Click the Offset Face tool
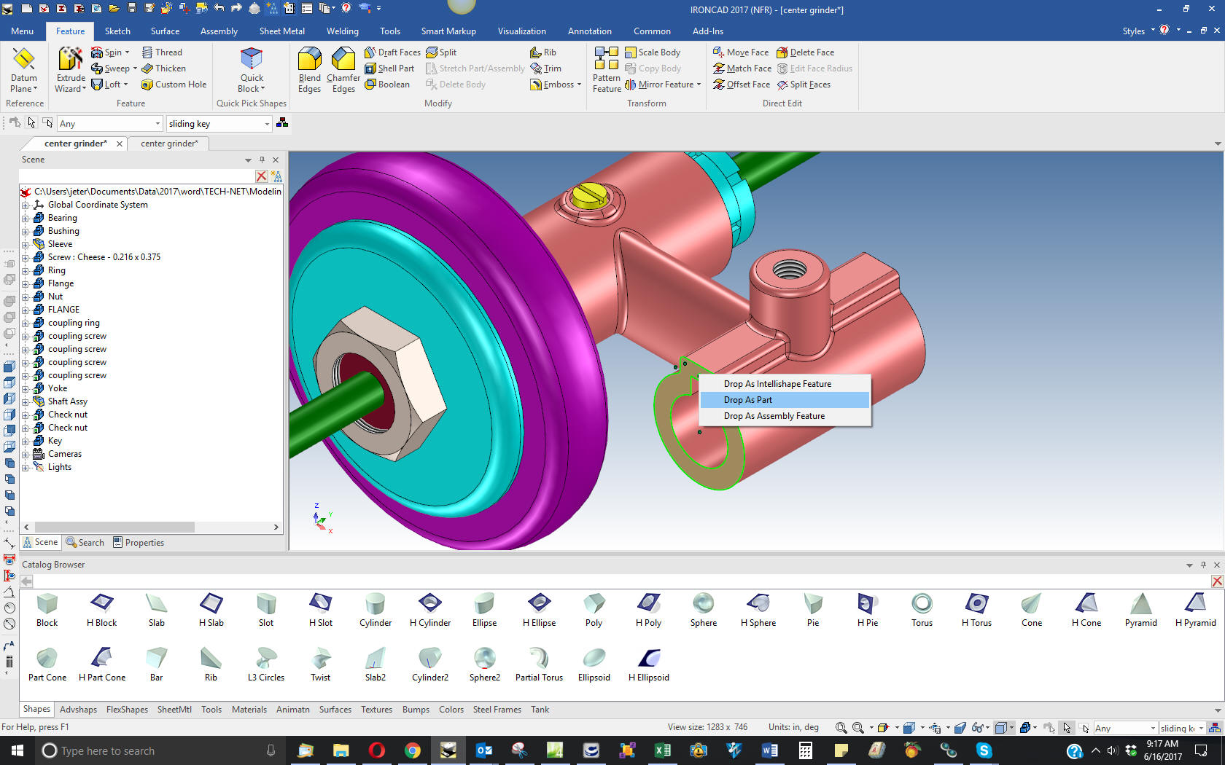Image resolution: width=1225 pixels, height=765 pixels. click(x=742, y=85)
